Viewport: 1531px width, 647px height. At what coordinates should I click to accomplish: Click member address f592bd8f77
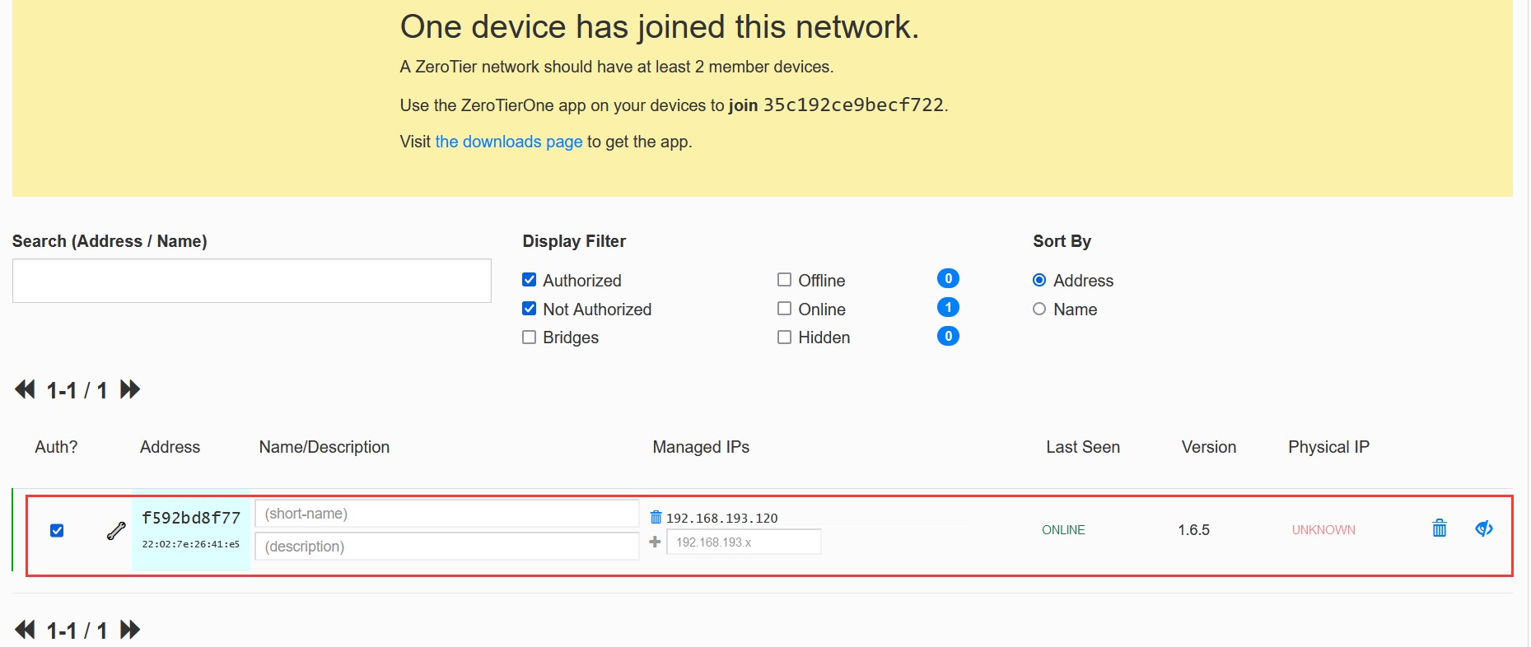tap(191, 518)
